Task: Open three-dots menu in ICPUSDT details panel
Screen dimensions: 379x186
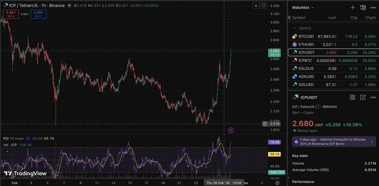Action: pos(373,97)
